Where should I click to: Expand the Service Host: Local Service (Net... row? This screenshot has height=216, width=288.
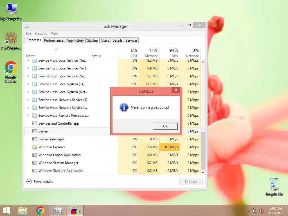tap(28, 60)
